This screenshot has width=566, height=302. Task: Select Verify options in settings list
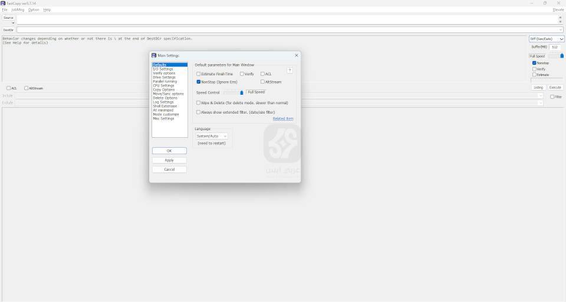pyautogui.click(x=170, y=73)
